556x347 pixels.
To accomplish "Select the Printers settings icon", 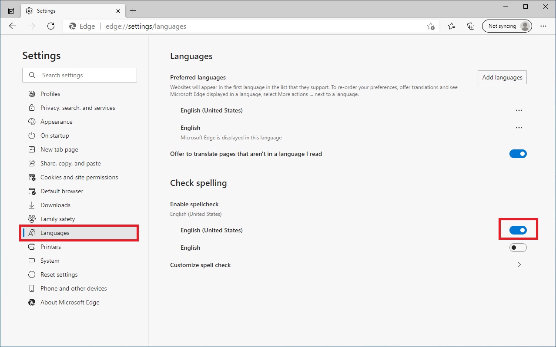I will 31,246.
